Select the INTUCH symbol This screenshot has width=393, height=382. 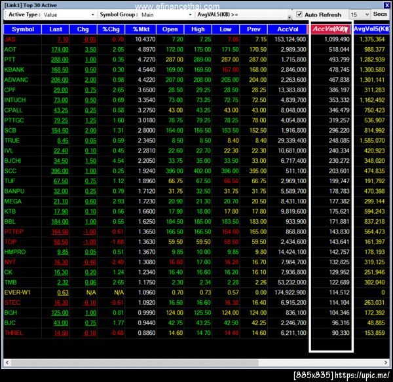pos(15,100)
